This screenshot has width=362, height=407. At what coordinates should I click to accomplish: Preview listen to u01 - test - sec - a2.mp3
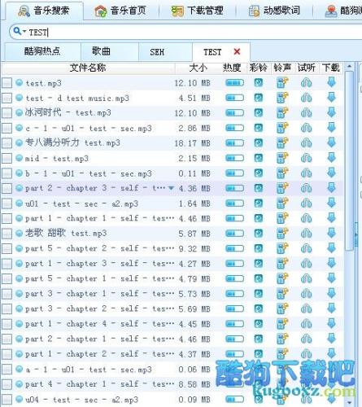(307, 203)
